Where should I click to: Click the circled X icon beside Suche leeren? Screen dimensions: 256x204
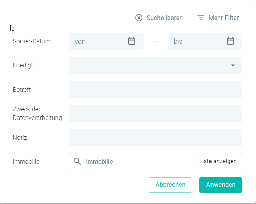(x=139, y=18)
